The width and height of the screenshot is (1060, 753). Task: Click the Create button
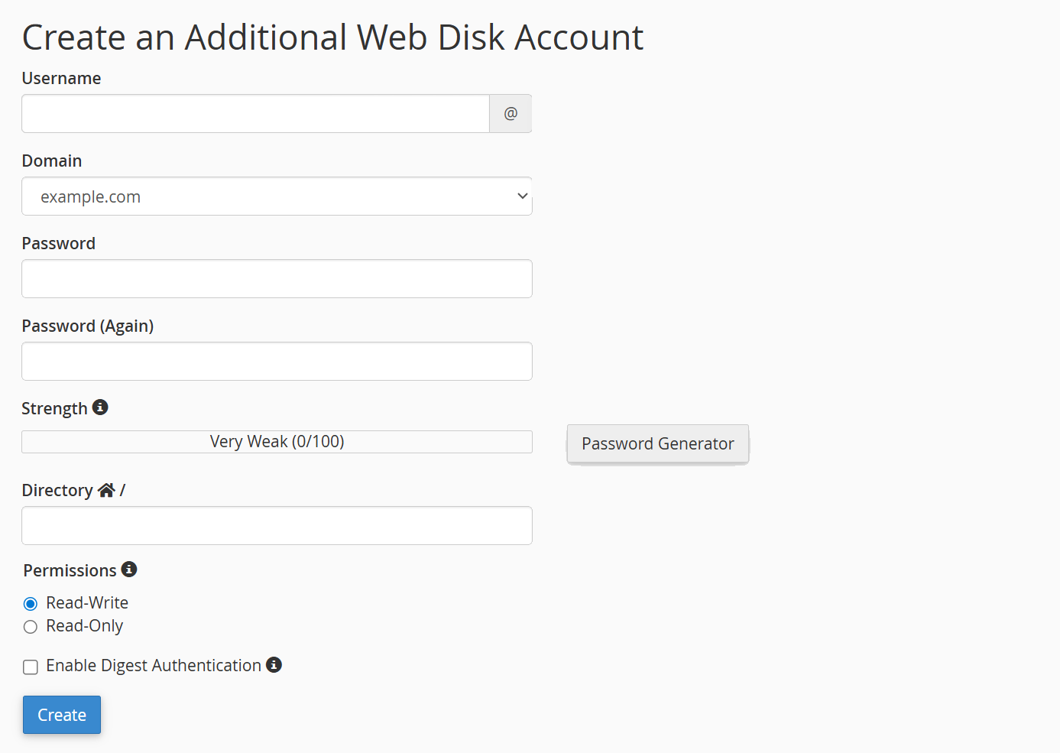61,714
